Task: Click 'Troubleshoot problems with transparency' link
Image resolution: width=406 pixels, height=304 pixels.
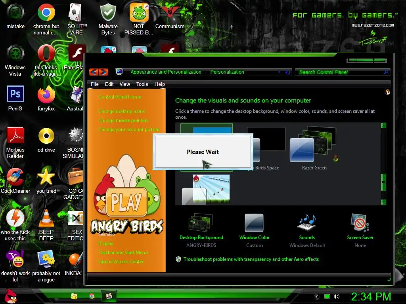Action: point(251,259)
